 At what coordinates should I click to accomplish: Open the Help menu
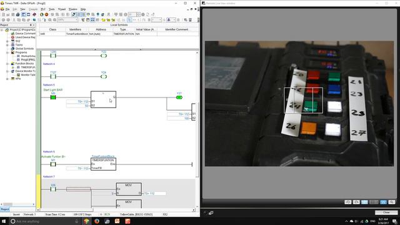83,9
